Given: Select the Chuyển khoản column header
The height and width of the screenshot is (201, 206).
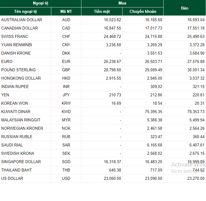Looking at the screenshot, I should click(143, 12).
